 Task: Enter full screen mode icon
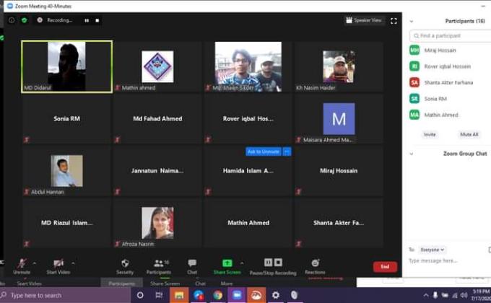[x=394, y=21]
